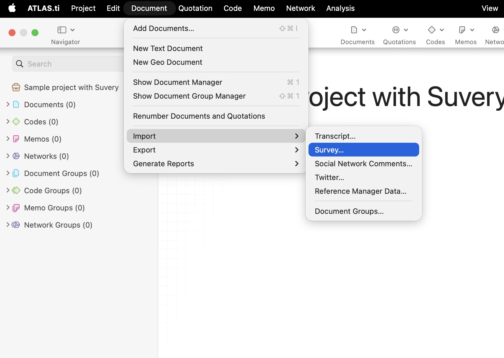This screenshot has height=358, width=504.
Task: Click the Documents toolbar icon
Action: pyautogui.click(x=354, y=30)
